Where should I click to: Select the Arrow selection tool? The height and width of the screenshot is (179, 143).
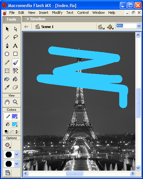pyautogui.click(x=7, y=29)
